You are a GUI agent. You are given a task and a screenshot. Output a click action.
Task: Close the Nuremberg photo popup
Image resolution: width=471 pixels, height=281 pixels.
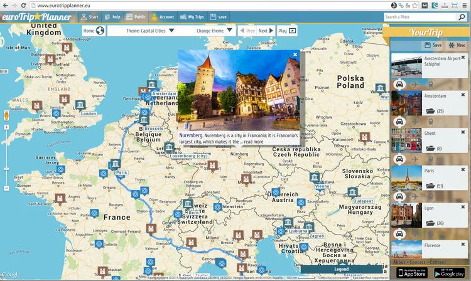click(295, 55)
